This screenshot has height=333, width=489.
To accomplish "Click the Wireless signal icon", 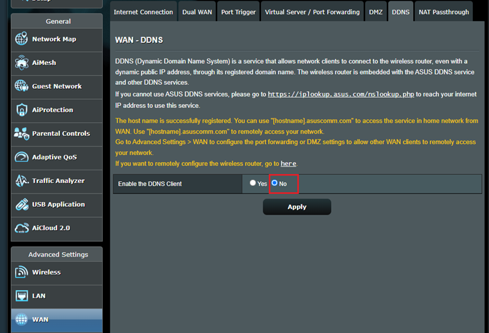I will [x=21, y=272].
